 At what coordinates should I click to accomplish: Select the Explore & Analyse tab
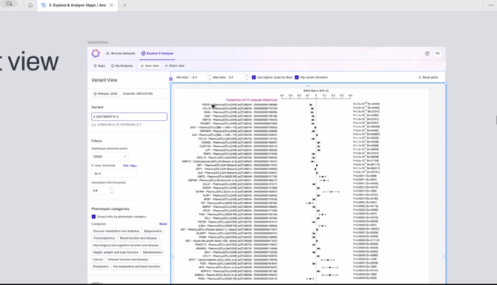pyautogui.click(x=157, y=53)
